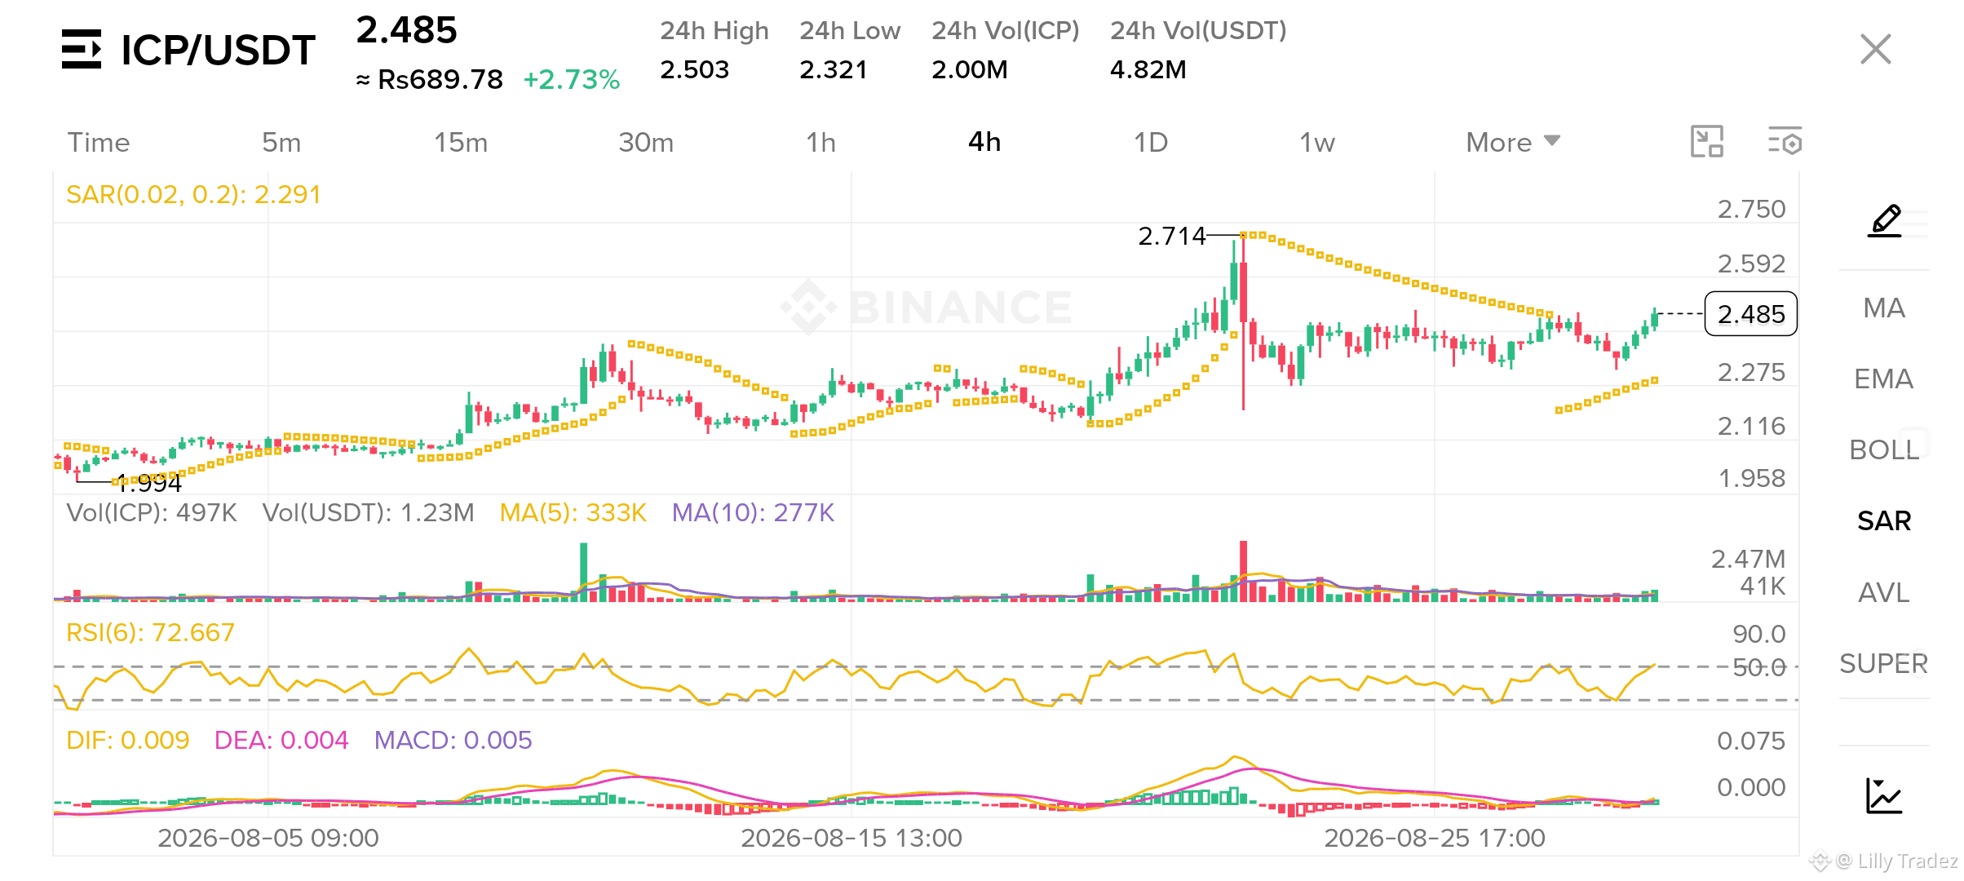Screen dimensions: 1964x881
Task: Select the Time chart tab
Action: (98, 142)
